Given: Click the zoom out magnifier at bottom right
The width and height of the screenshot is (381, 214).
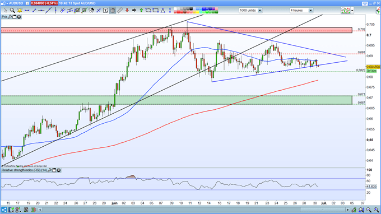Looking at the screenshot, I should [x=369, y=210].
